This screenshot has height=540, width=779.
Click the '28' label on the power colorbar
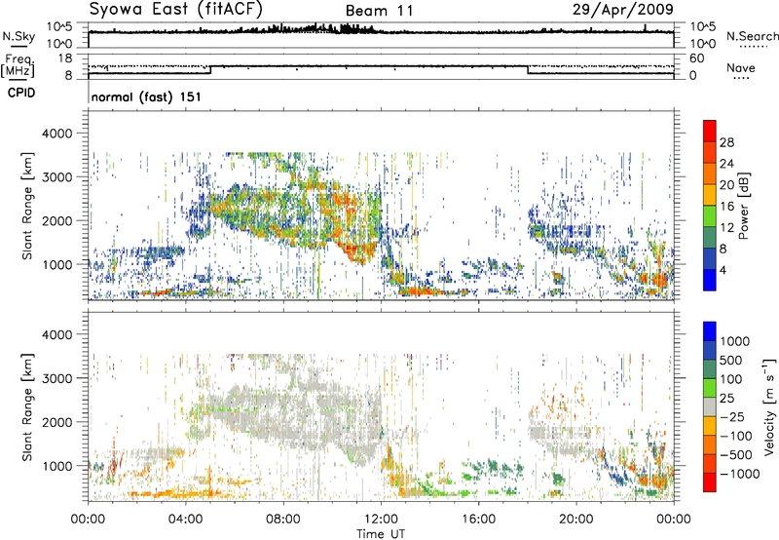726,142
